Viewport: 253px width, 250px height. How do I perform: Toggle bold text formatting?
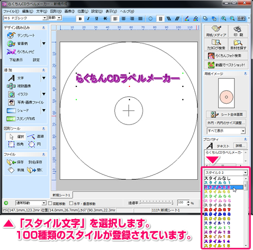(80, 18)
